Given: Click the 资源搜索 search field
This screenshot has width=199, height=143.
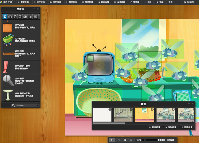Looking at the screenshot, I should (x=25, y=105).
